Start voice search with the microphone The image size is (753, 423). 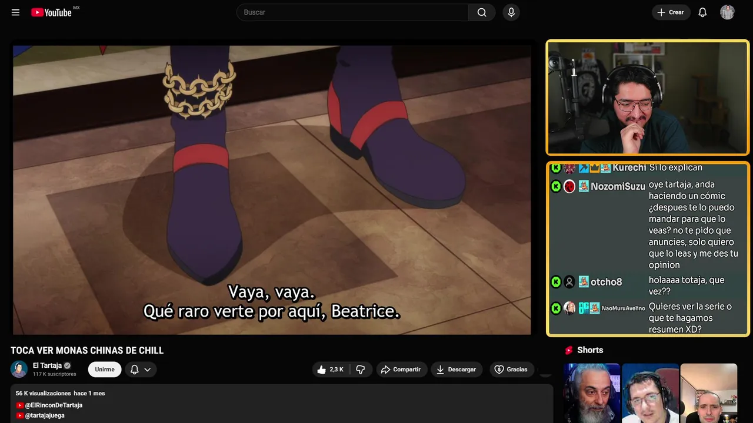[x=511, y=12]
